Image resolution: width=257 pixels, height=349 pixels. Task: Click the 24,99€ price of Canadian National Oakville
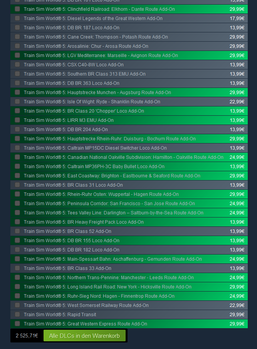click(237, 157)
